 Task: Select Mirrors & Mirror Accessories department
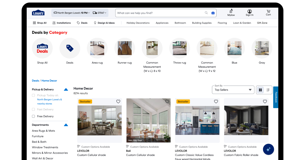[x=50, y=153]
